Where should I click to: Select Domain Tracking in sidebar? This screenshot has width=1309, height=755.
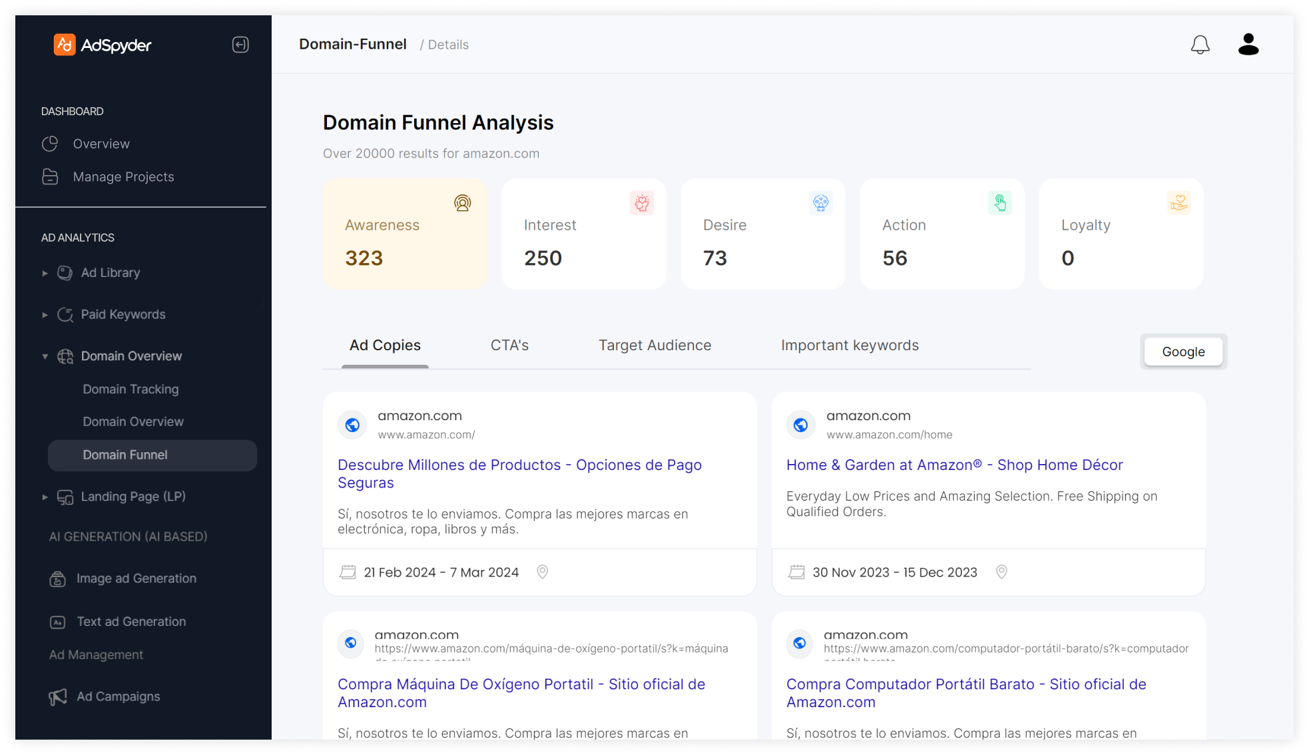click(x=131, y=389)
